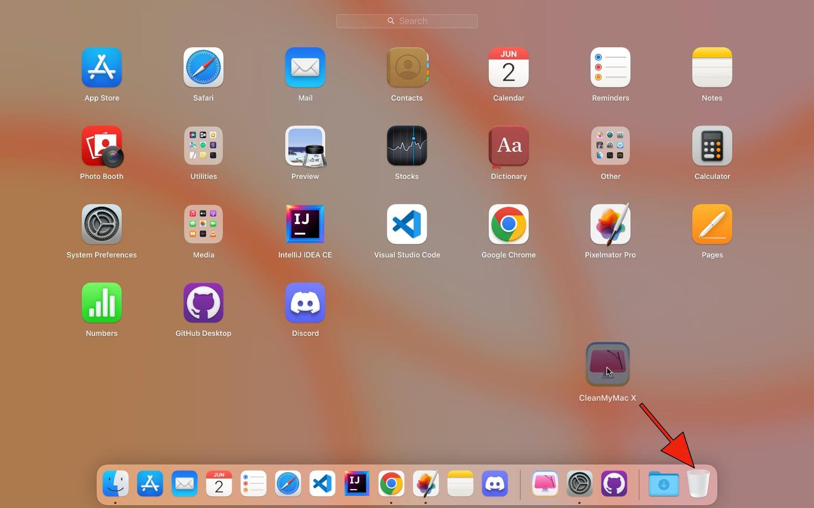
Task: Open Notes in the Dock
Action: pyautogui.click(x=460, y=483)
